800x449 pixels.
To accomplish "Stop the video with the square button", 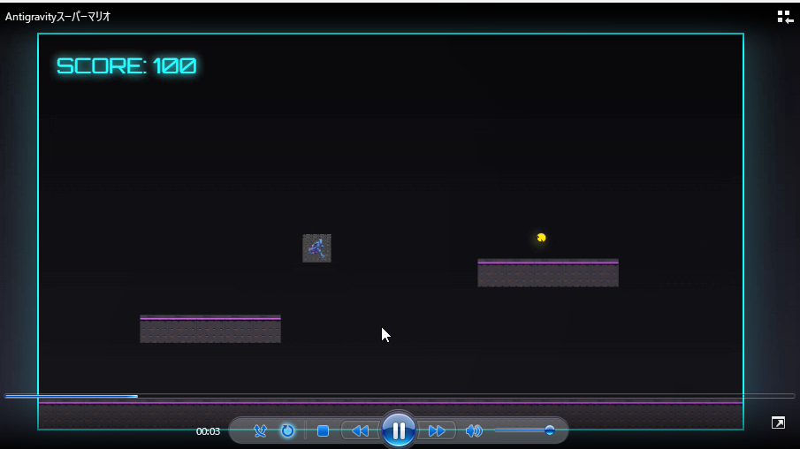I will 323,430.
